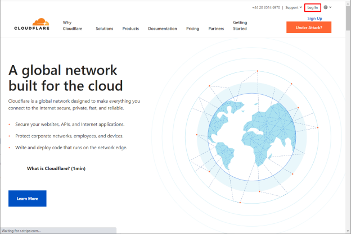Click the Sign Up link

point(314,19)
